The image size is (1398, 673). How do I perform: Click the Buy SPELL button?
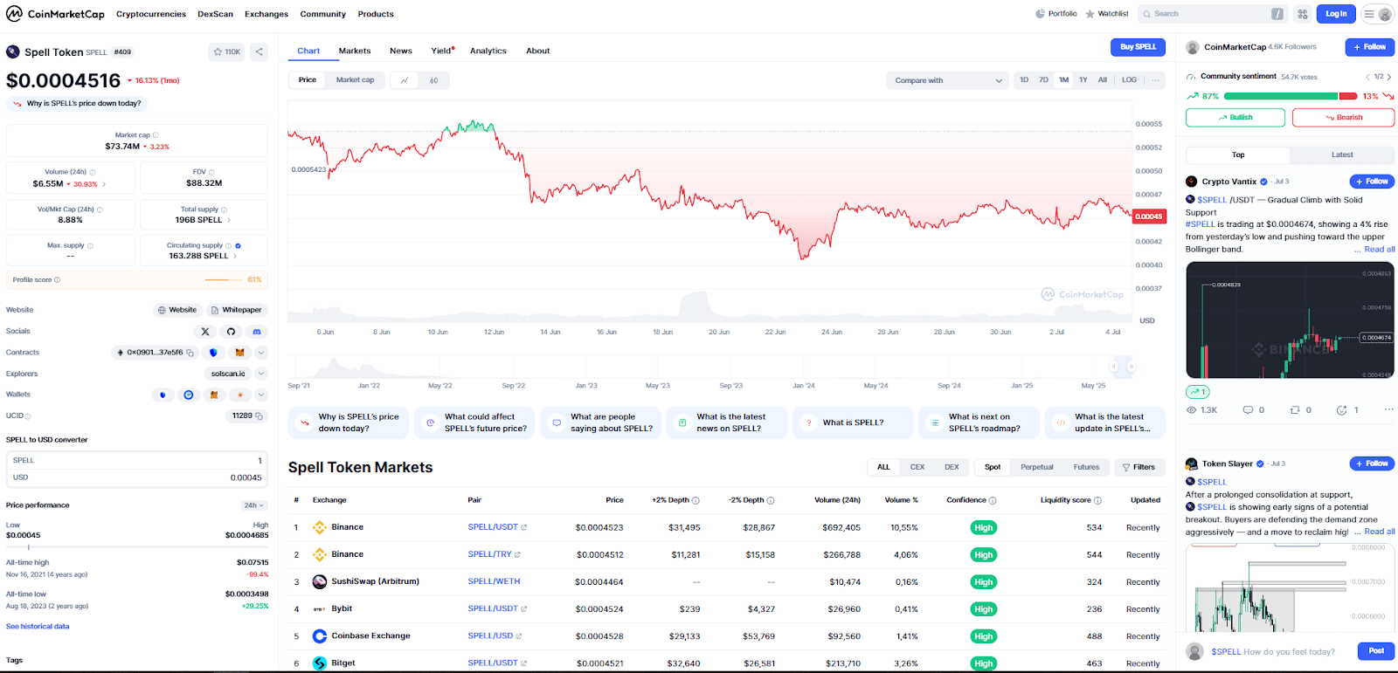pyautogui.click(x=1138, y=47)
